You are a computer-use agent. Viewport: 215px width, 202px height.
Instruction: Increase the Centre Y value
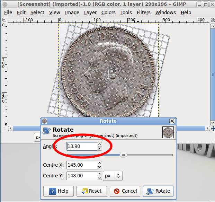click(100, 174)
